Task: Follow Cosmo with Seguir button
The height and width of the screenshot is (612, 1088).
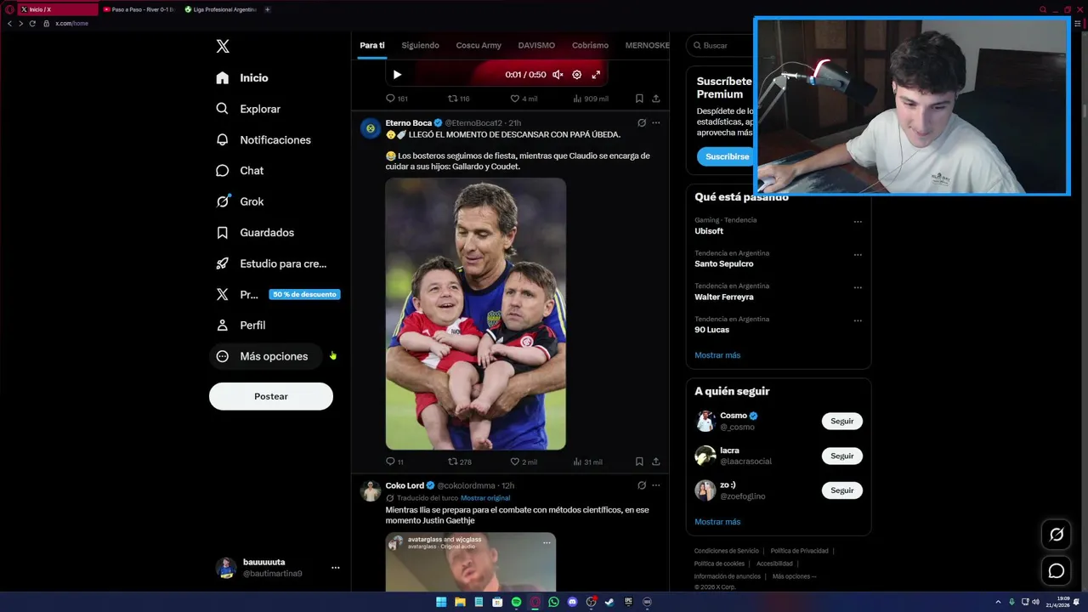Action: (841, 421)
